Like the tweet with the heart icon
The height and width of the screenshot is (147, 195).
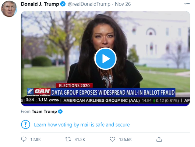point(112,139)
